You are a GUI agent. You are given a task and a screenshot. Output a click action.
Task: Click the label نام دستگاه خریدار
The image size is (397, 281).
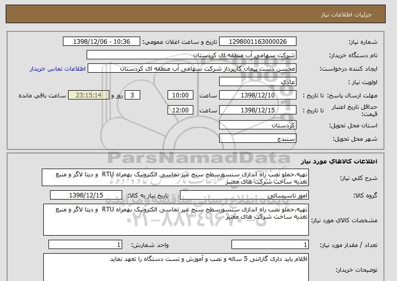pyautogui.click(x=353, y=55)
